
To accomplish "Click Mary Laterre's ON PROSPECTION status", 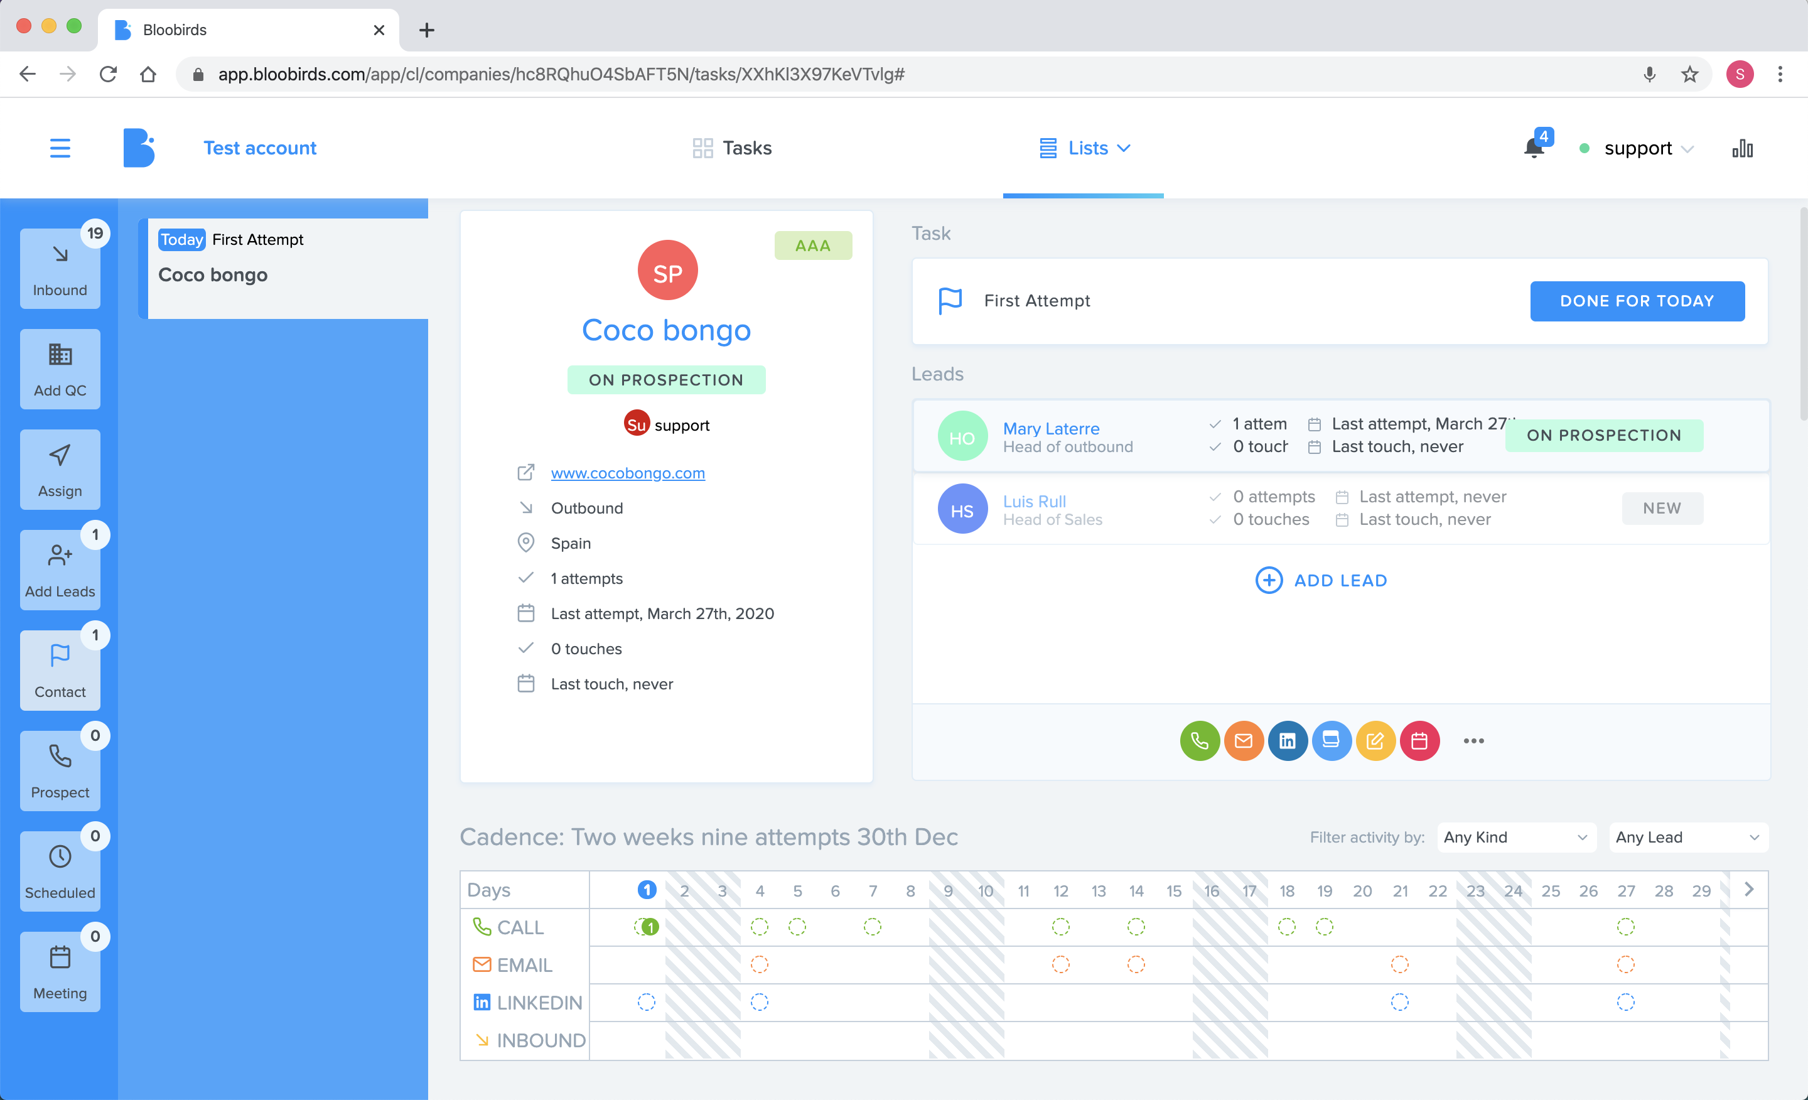I will click(1604, 435).
